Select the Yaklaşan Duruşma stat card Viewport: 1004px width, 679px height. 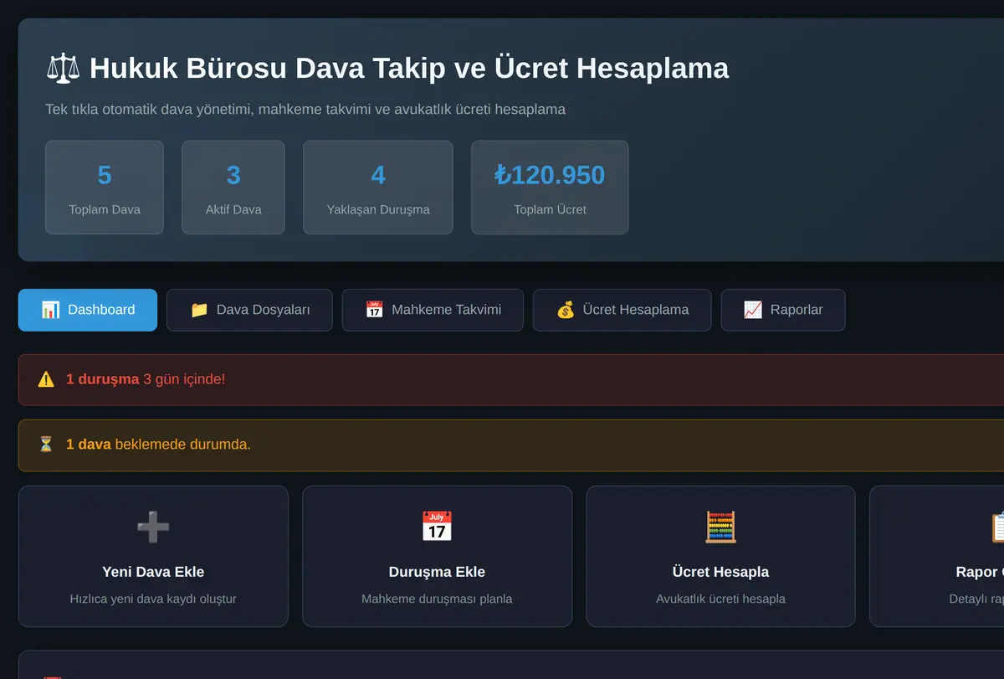[x=378, y=188]
